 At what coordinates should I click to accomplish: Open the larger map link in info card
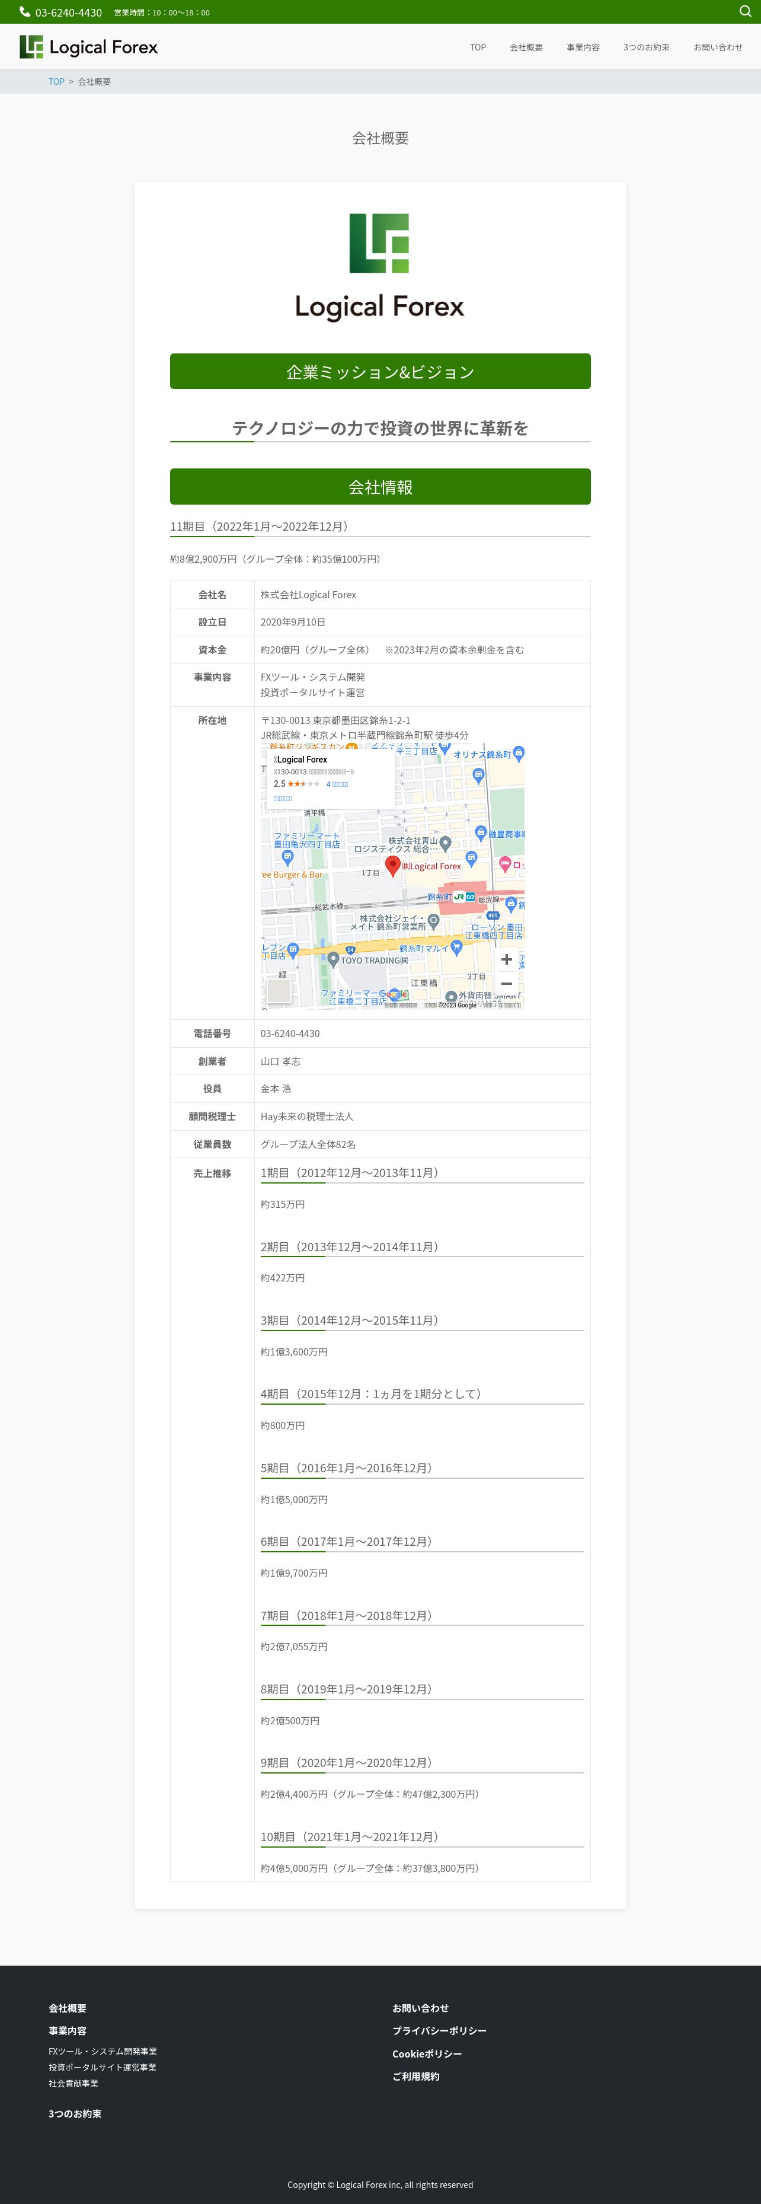click(282, 798)
